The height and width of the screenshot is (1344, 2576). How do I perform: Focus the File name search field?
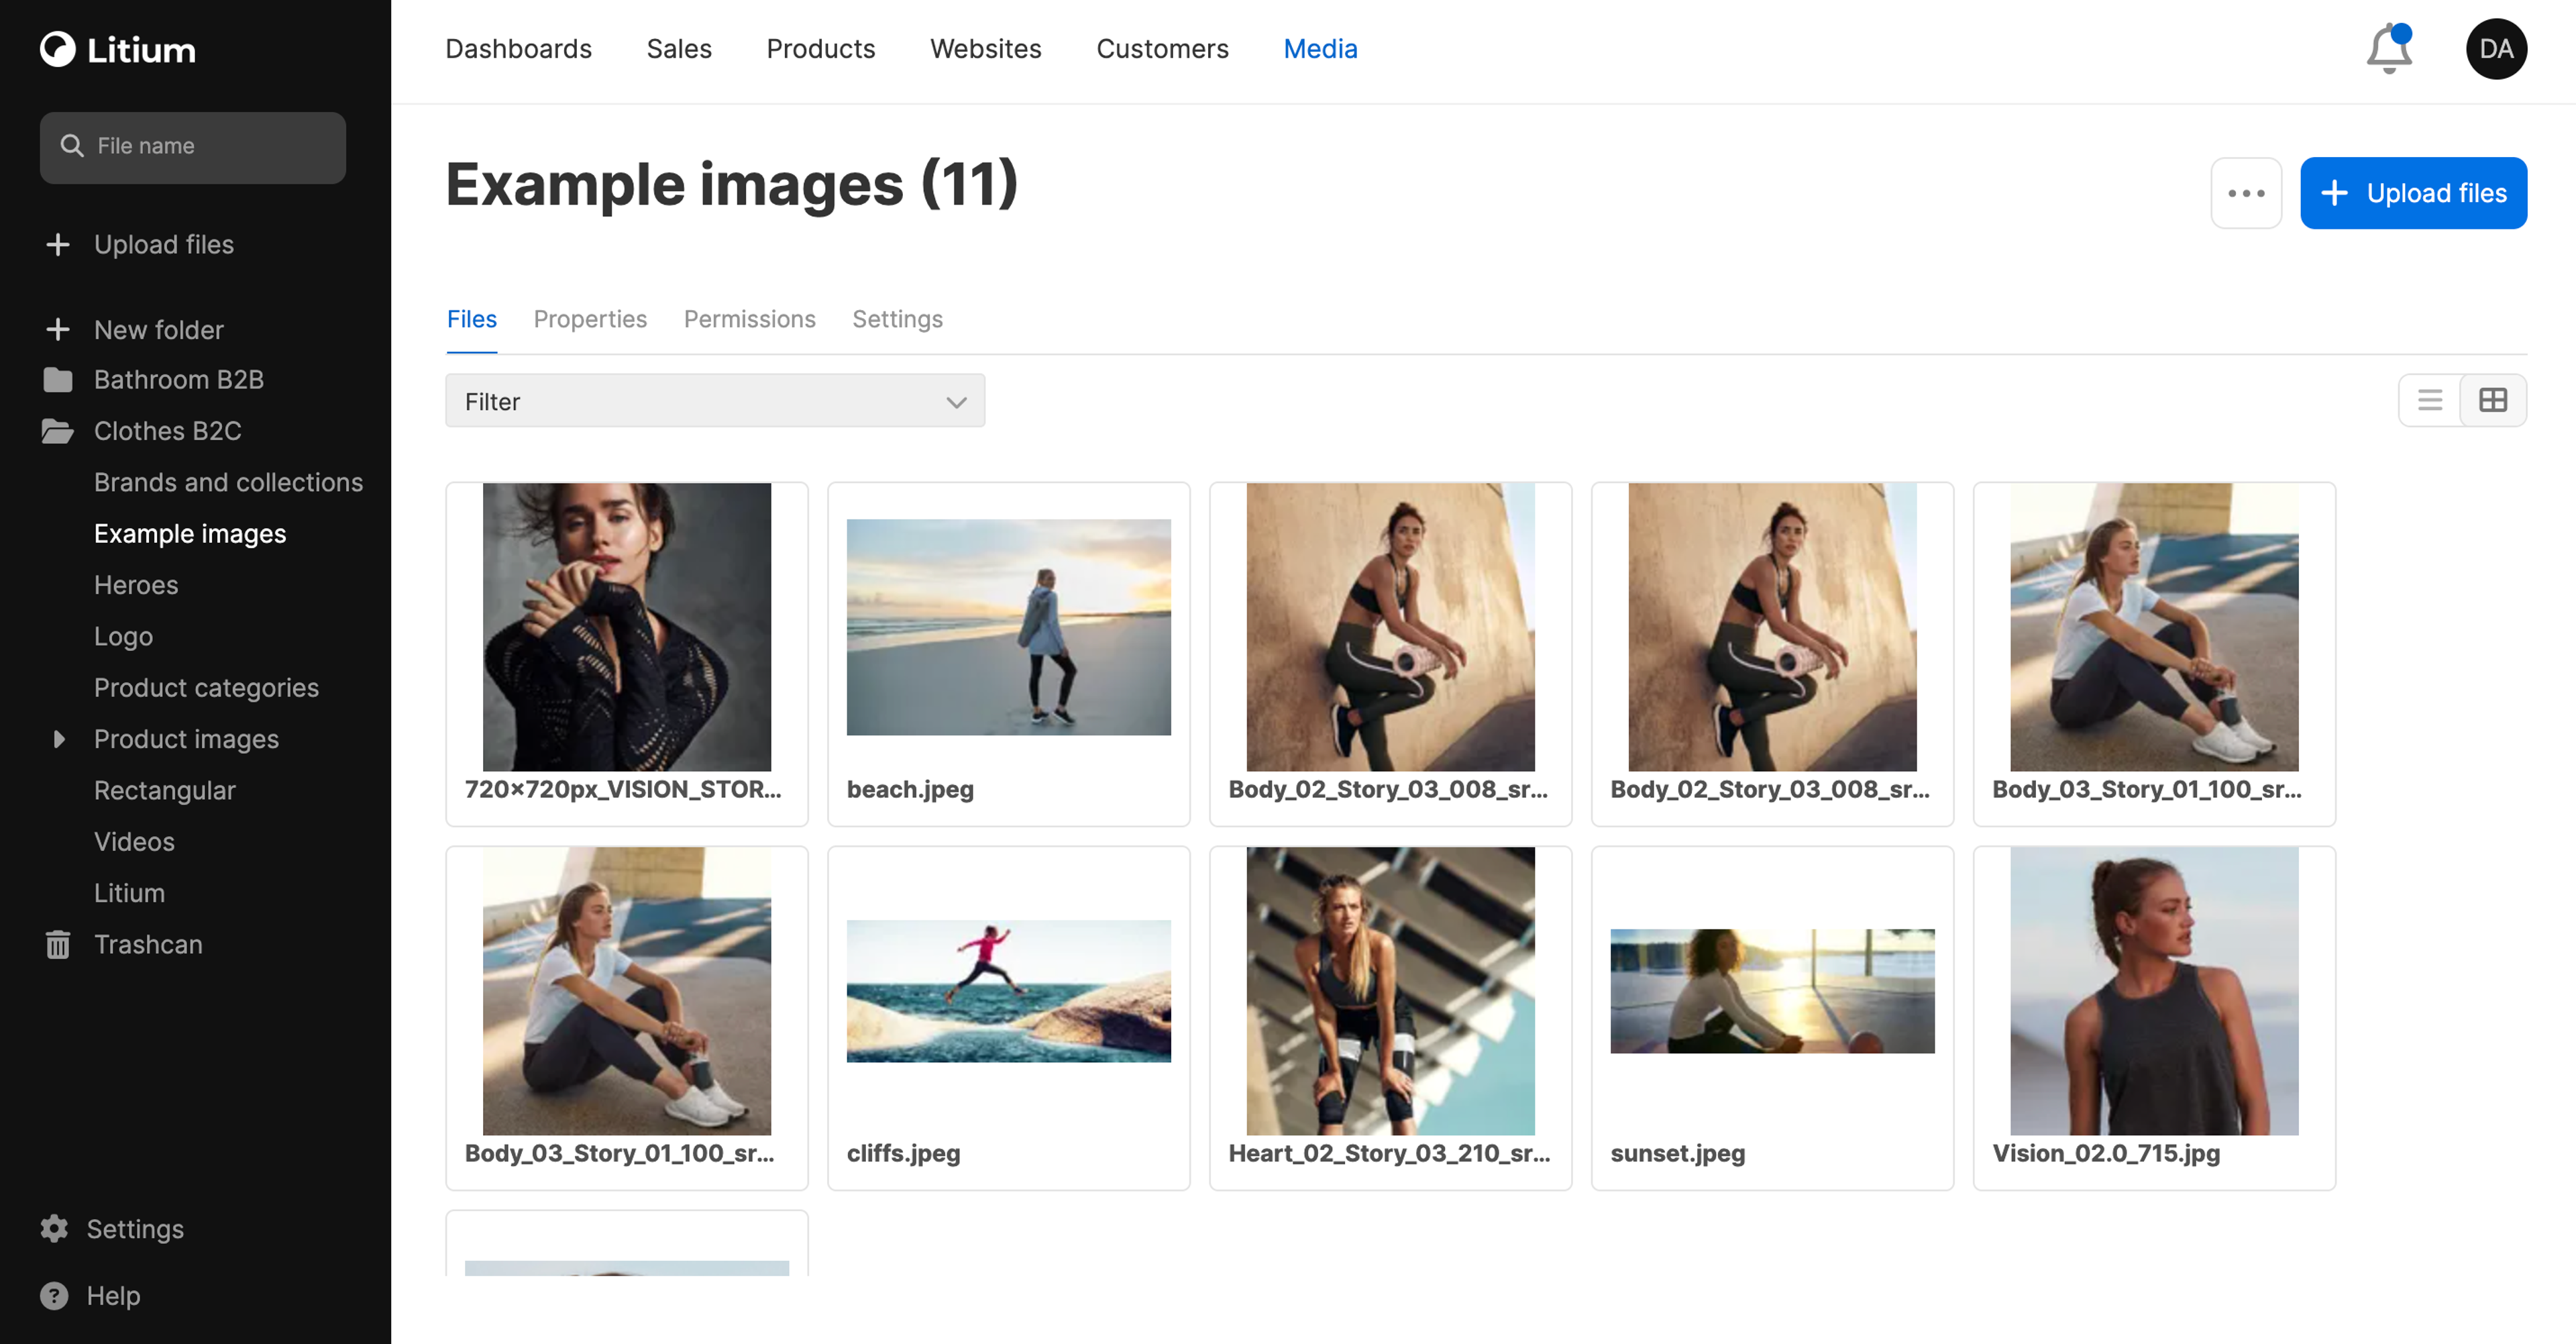193,147
